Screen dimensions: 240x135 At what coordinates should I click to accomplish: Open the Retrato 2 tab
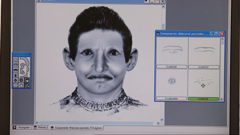click(41, 127)
